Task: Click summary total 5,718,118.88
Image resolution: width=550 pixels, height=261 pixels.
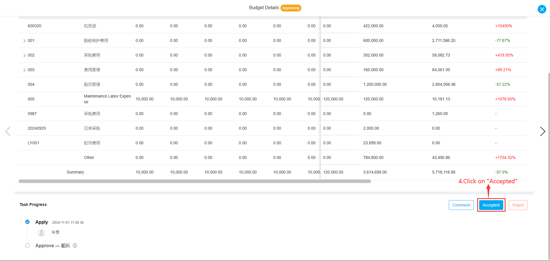Action: 444,172
